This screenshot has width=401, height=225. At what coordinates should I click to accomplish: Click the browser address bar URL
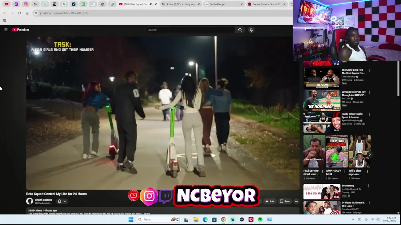(x=64, y=13)
